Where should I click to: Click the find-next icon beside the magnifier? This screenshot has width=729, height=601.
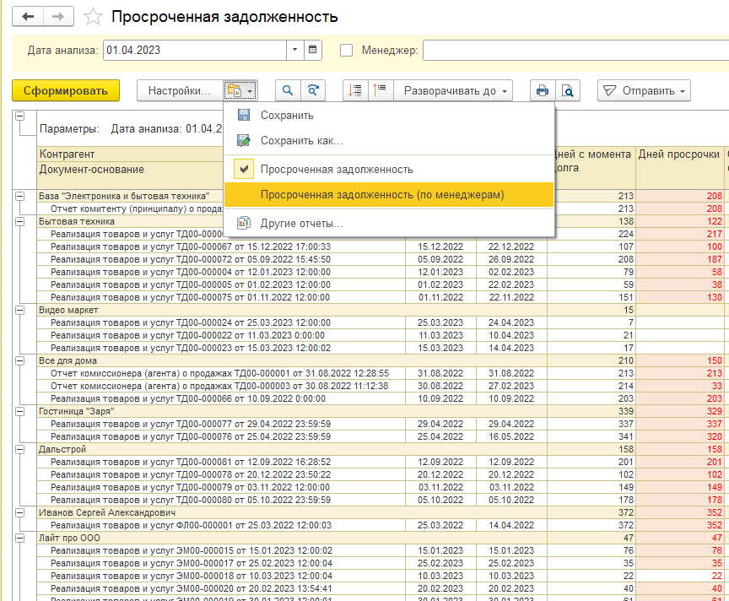pyautogui.click(x=313, y=90)
